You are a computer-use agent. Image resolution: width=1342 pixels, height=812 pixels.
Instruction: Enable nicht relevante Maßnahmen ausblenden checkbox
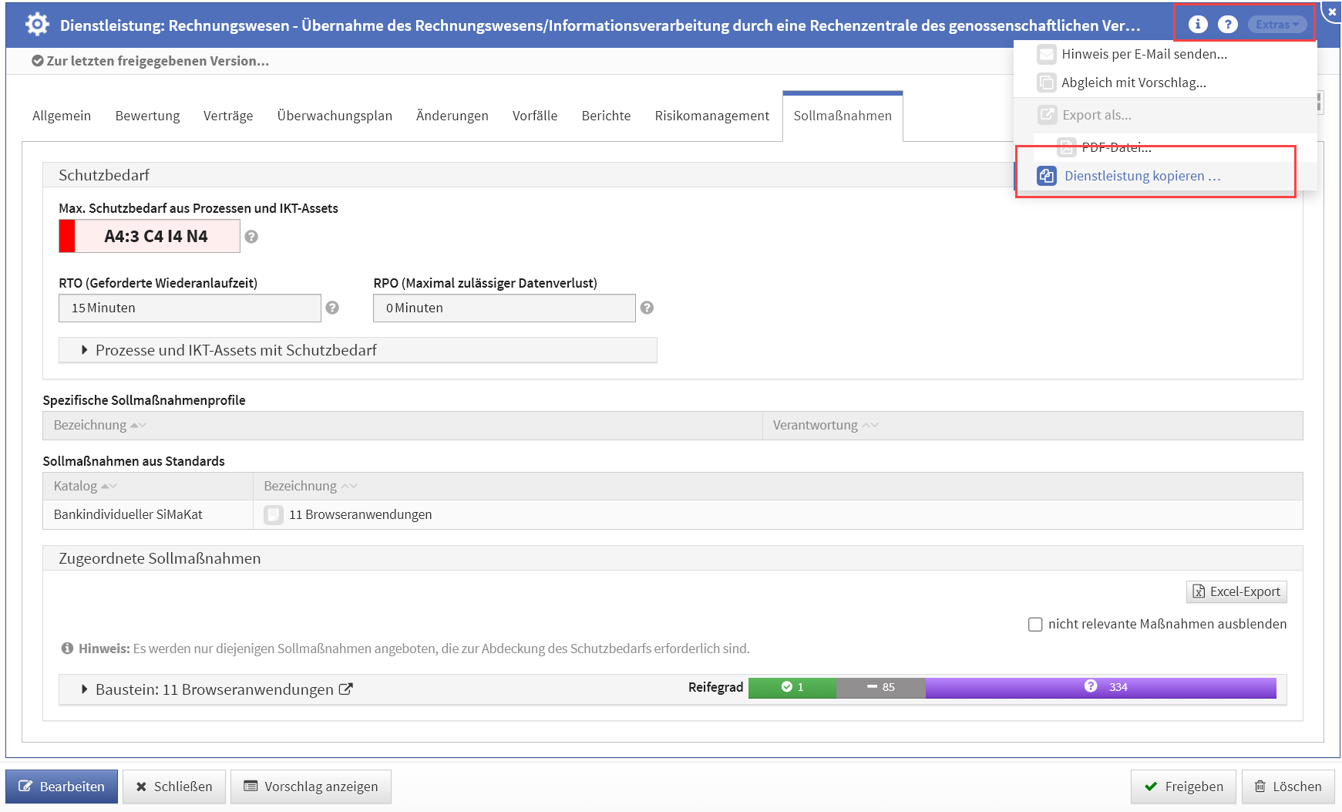[1035, 624]
